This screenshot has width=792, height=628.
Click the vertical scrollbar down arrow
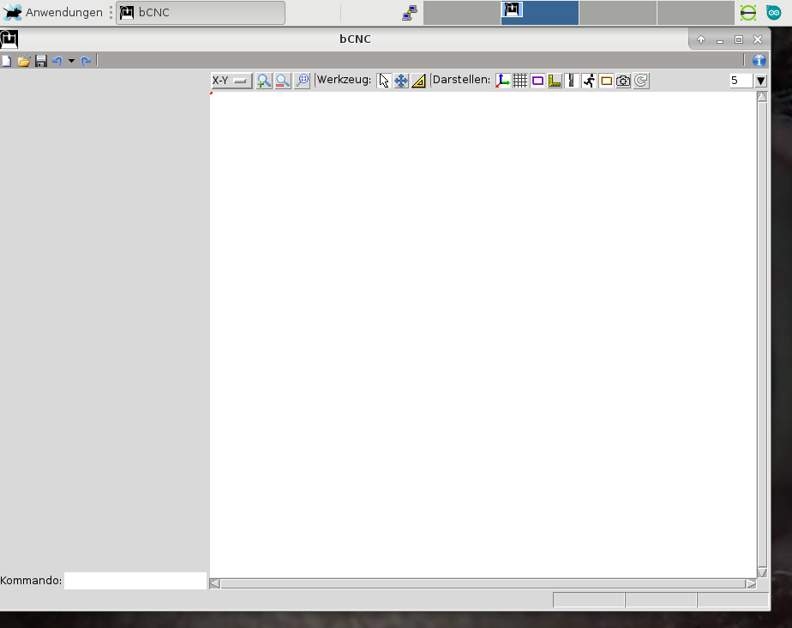click(762, 573)
